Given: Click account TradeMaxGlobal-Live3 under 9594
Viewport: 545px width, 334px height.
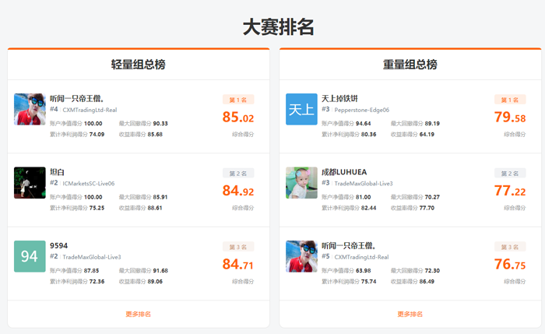Looking at the screenshot, I should [x=92, y=257].
